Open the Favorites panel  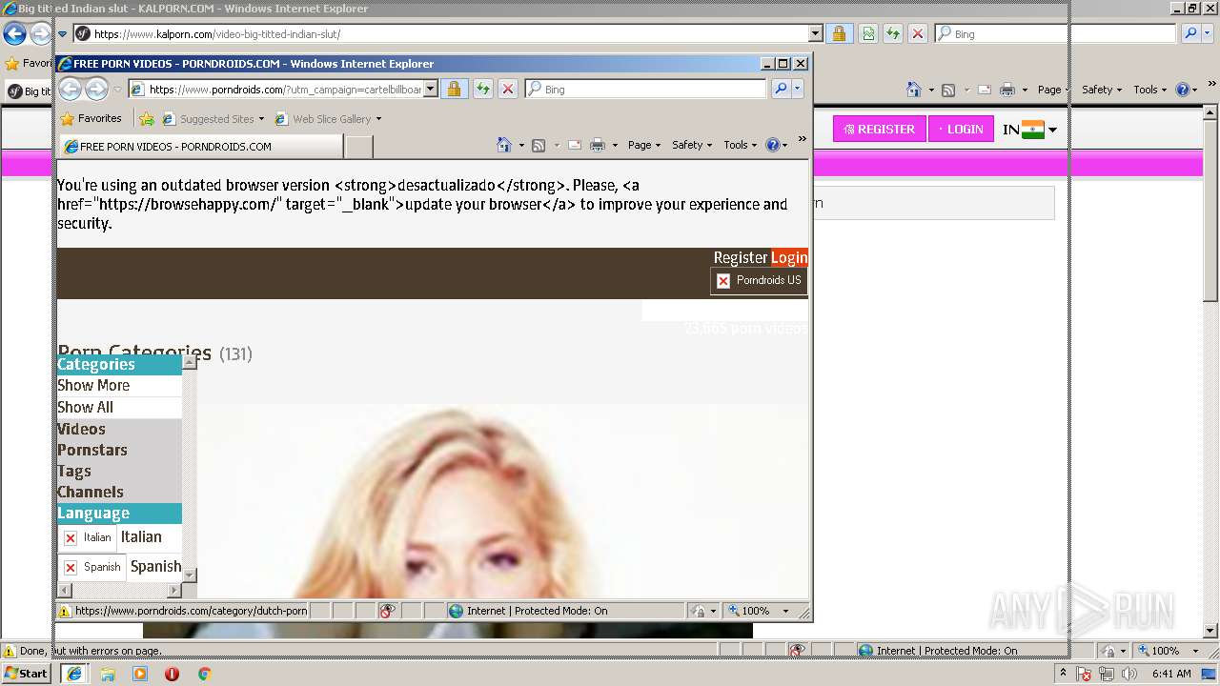click(91, 119)
